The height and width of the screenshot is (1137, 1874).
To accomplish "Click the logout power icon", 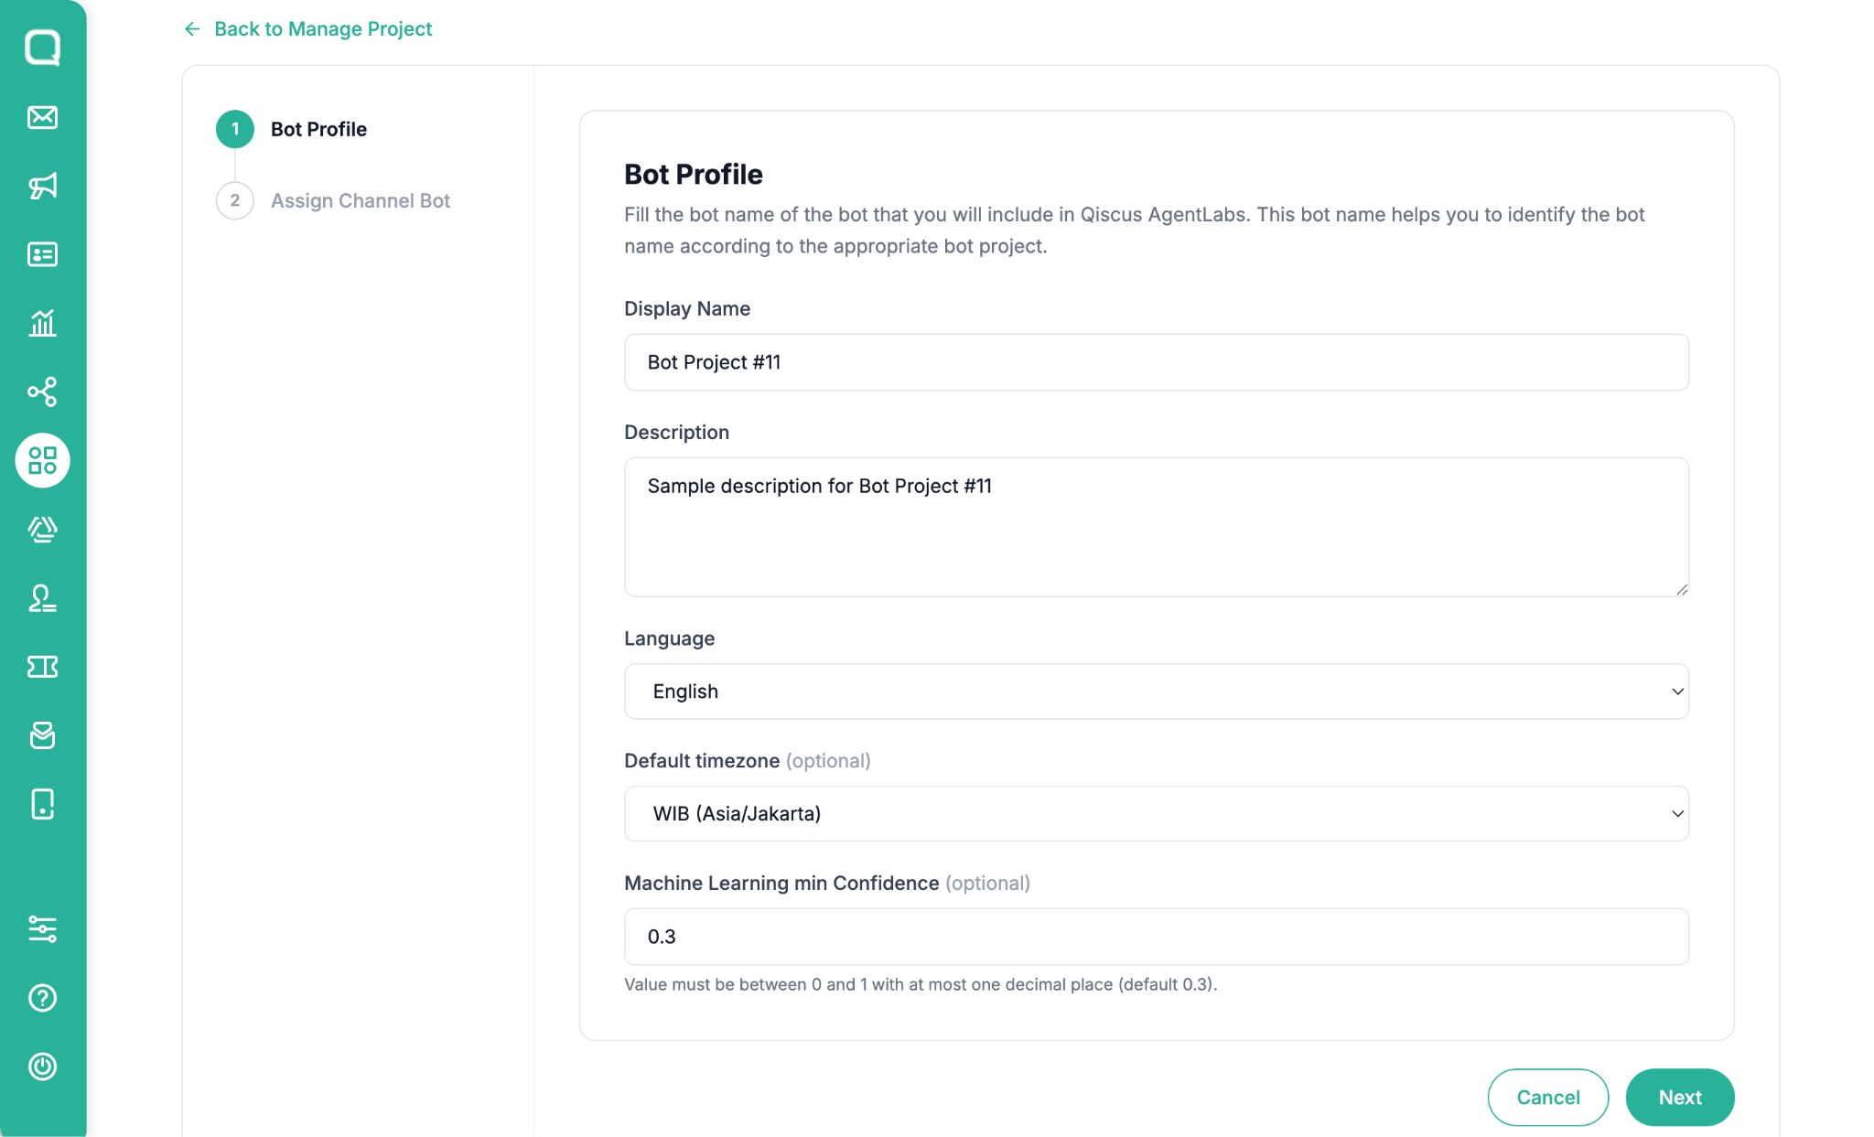I will coord(42,1067).
